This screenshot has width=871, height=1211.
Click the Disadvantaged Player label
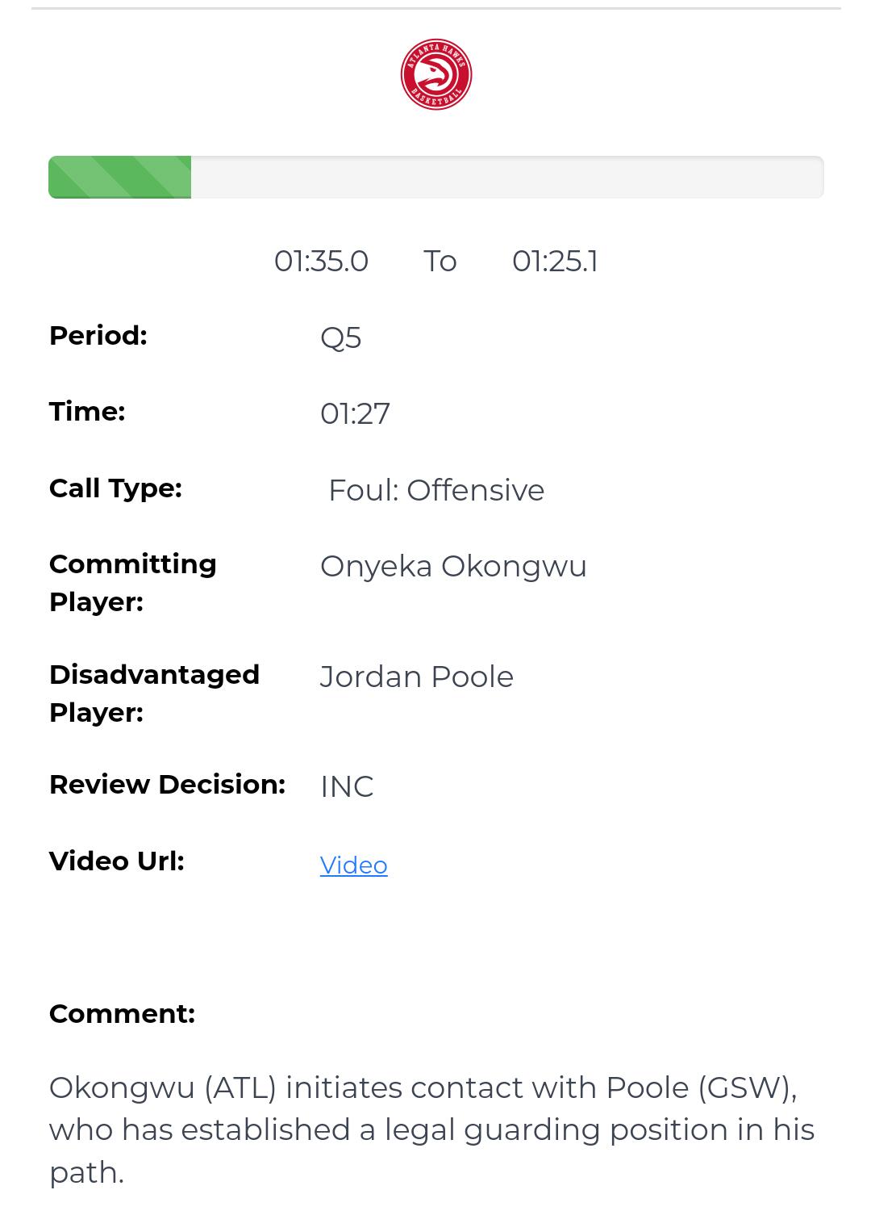click(154, 693)
